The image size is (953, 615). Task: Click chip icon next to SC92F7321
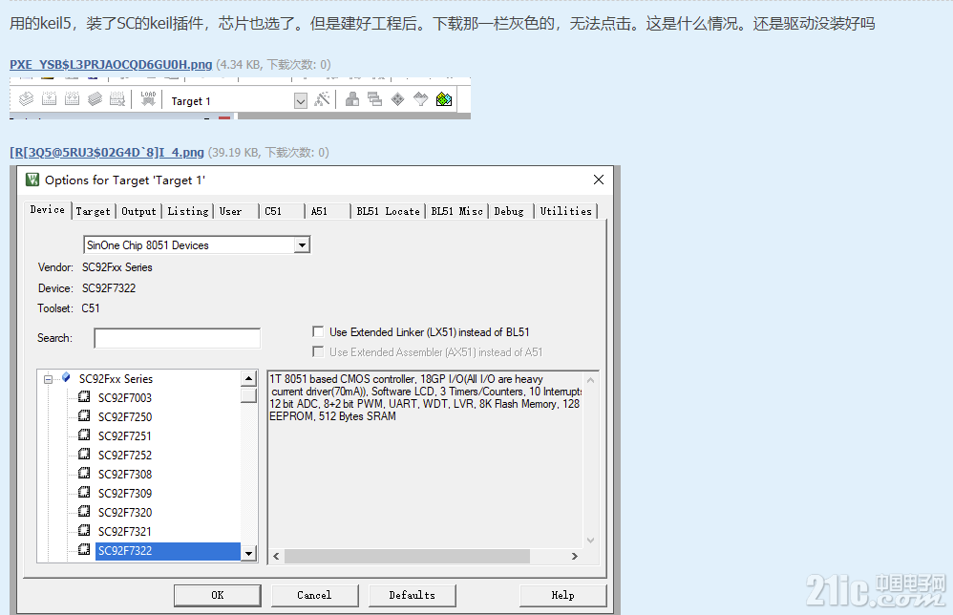click(84, 531)
